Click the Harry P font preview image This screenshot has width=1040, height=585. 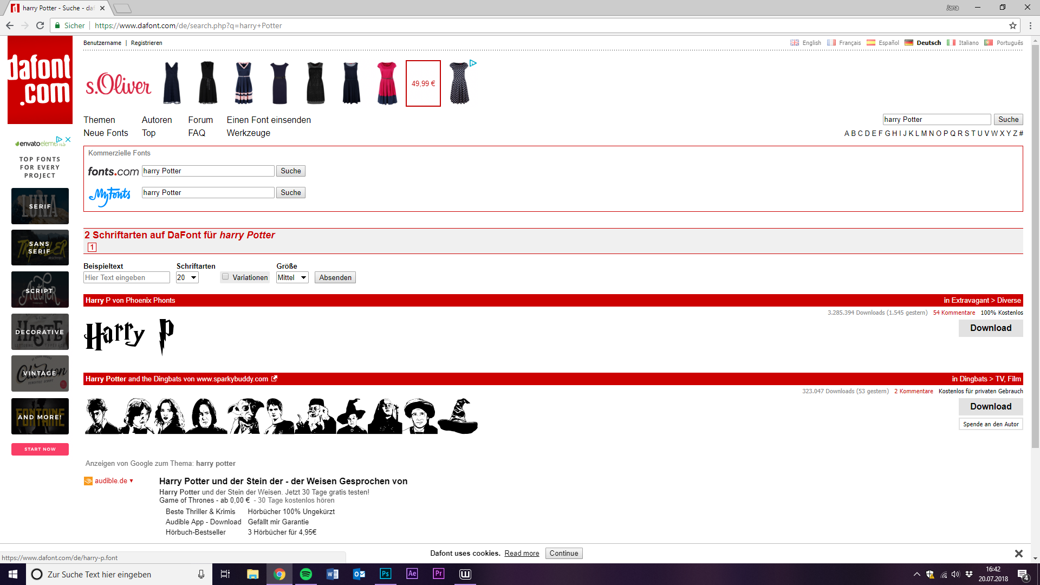tap(129, 336)
